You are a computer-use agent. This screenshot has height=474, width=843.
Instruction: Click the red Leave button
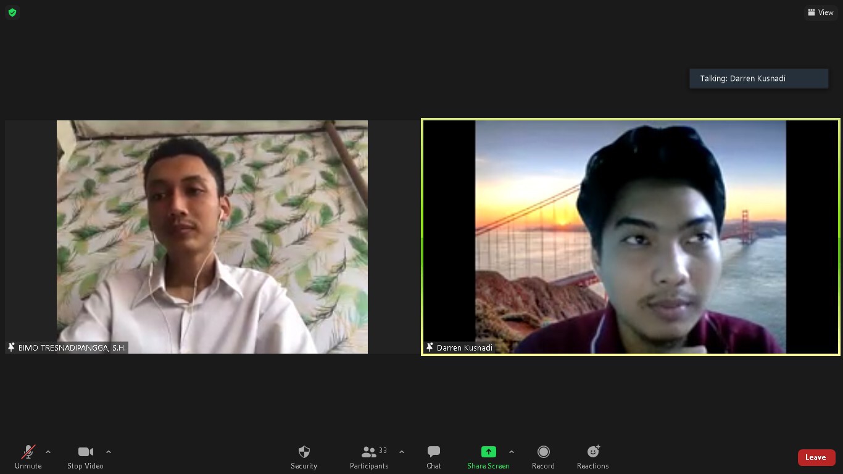(816, 457)
